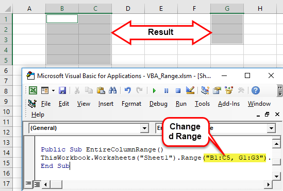283x191 pixels.
Task: Click the Redo arrow icon
Action: (139, 90)
